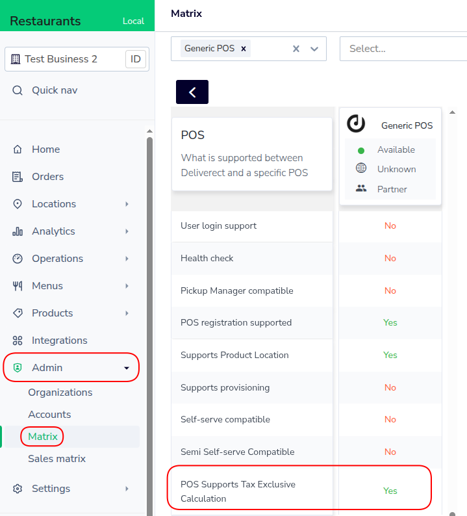Click the Admin shield icon
This screenshot has width=467, height=516.
[x=18, y=368]
